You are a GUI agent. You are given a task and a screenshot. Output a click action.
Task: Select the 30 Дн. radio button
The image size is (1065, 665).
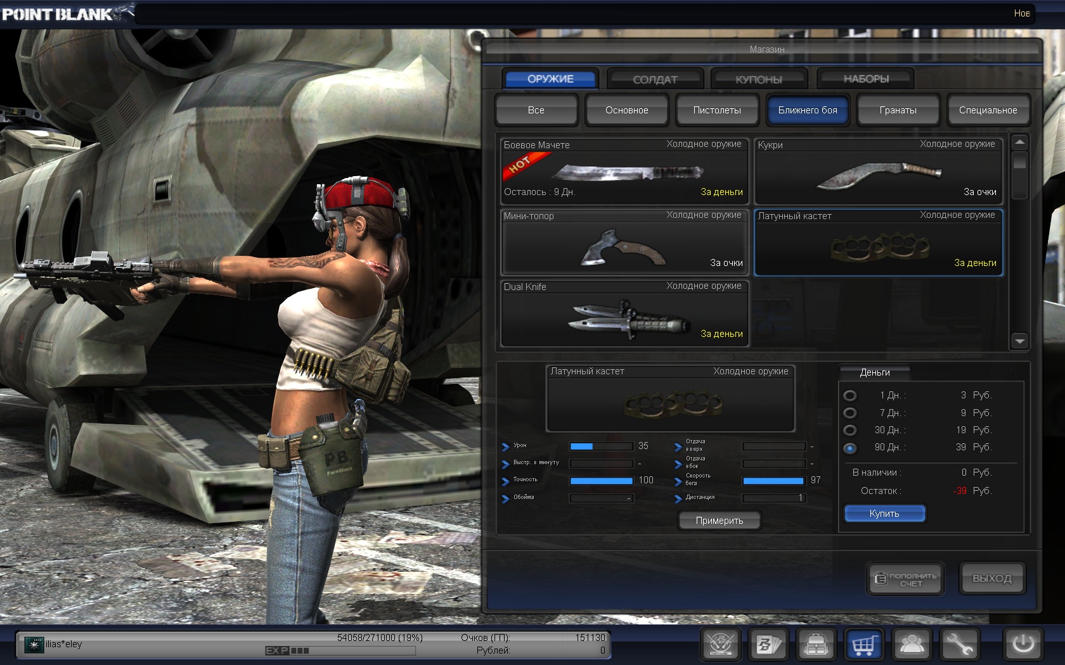tap(850, 430)
